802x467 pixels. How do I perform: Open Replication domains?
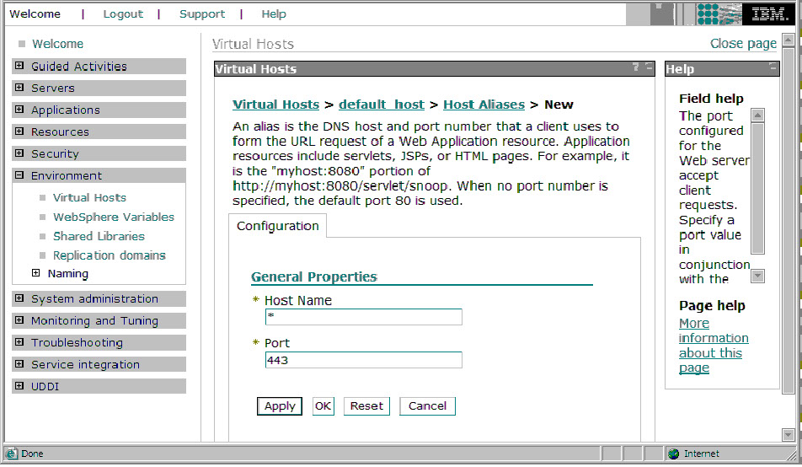click(110, 255)
